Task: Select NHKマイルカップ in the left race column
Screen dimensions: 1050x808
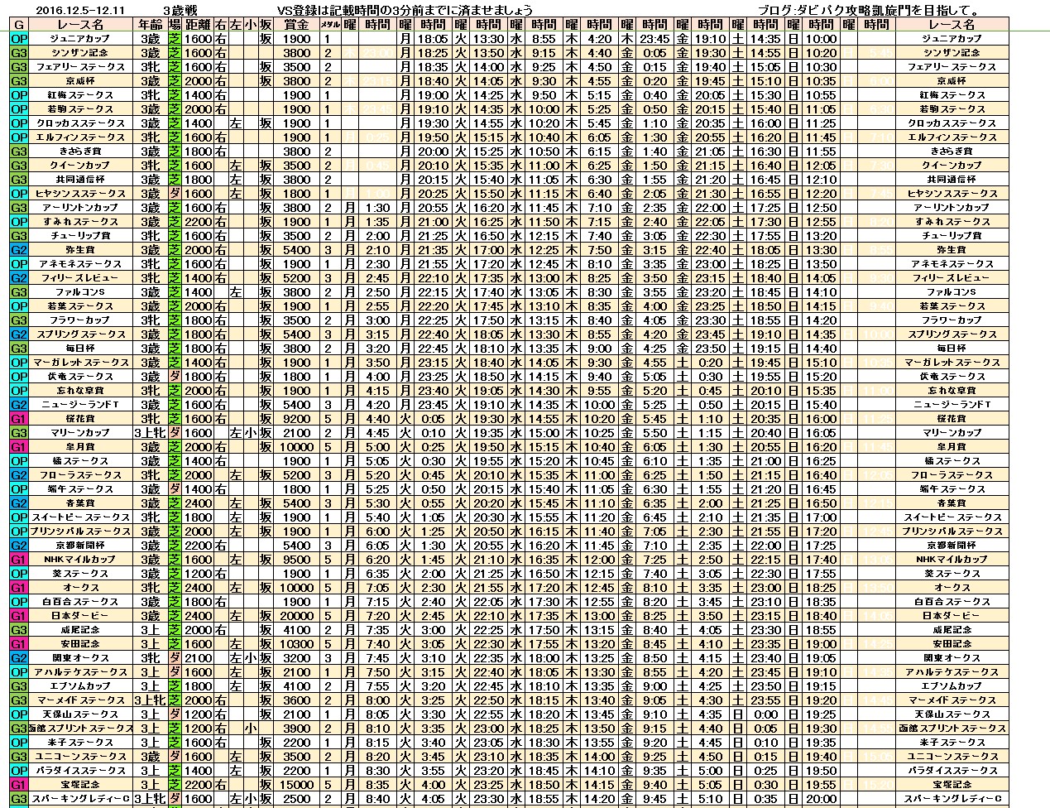Action: click(x=79, y=560)
